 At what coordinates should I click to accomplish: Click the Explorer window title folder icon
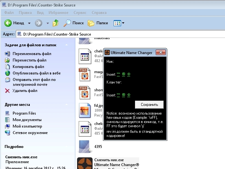point(4,5)
